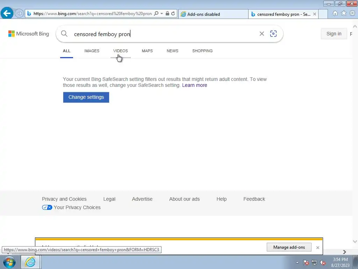Open the Windows Start menu
This screenshot has width=358, height=269.
tap(9, 262)
